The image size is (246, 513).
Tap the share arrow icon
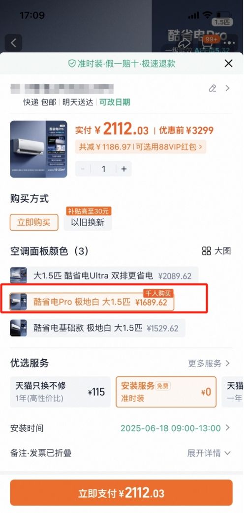click(184, 43)
